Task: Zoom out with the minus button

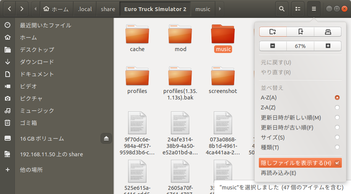Action: pos(273,46)
